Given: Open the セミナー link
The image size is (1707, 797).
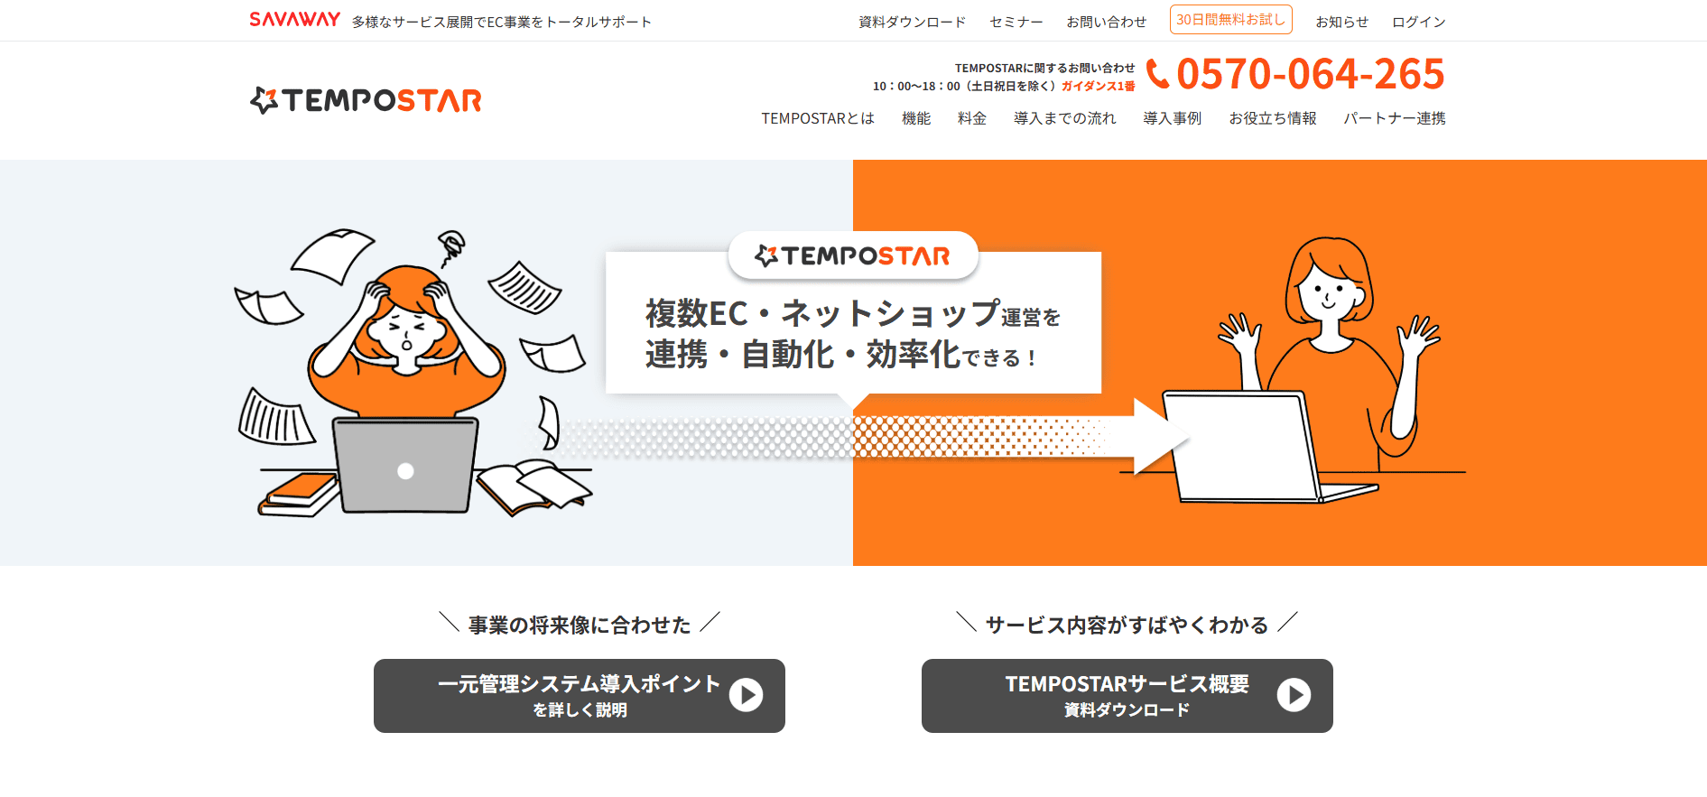Looking at the screenshot, I should 1016,22.
